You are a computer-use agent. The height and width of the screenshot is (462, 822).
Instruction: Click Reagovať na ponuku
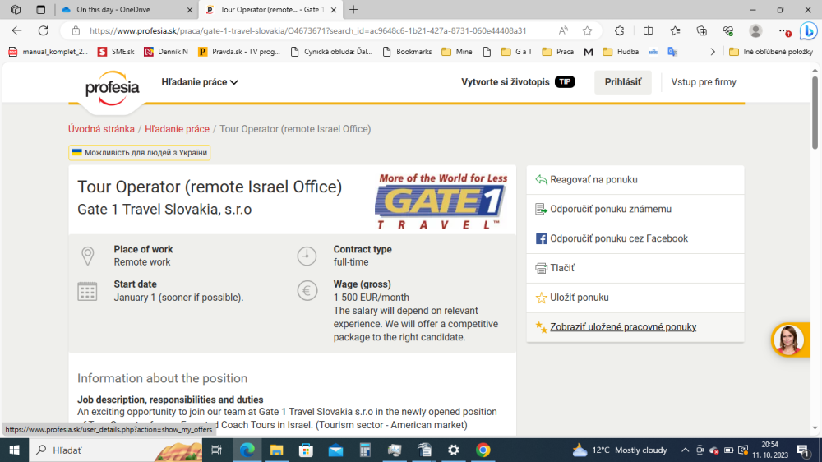(635, 180)
